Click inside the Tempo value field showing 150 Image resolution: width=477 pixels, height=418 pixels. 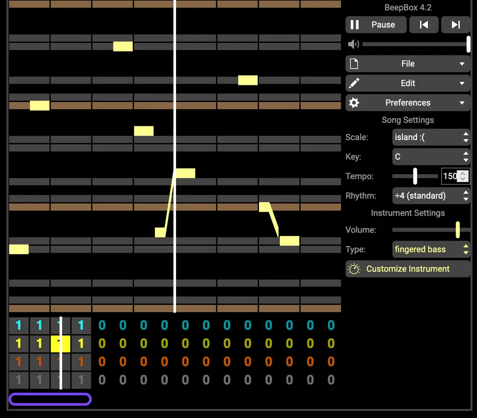coord(451,176)
